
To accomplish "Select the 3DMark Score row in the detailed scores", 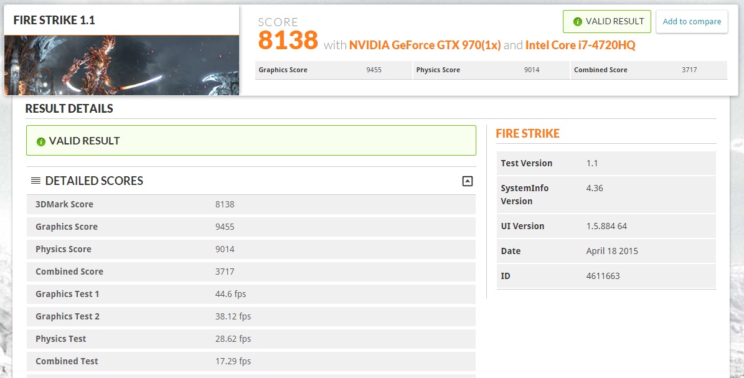I will click(x=251, y=204).
